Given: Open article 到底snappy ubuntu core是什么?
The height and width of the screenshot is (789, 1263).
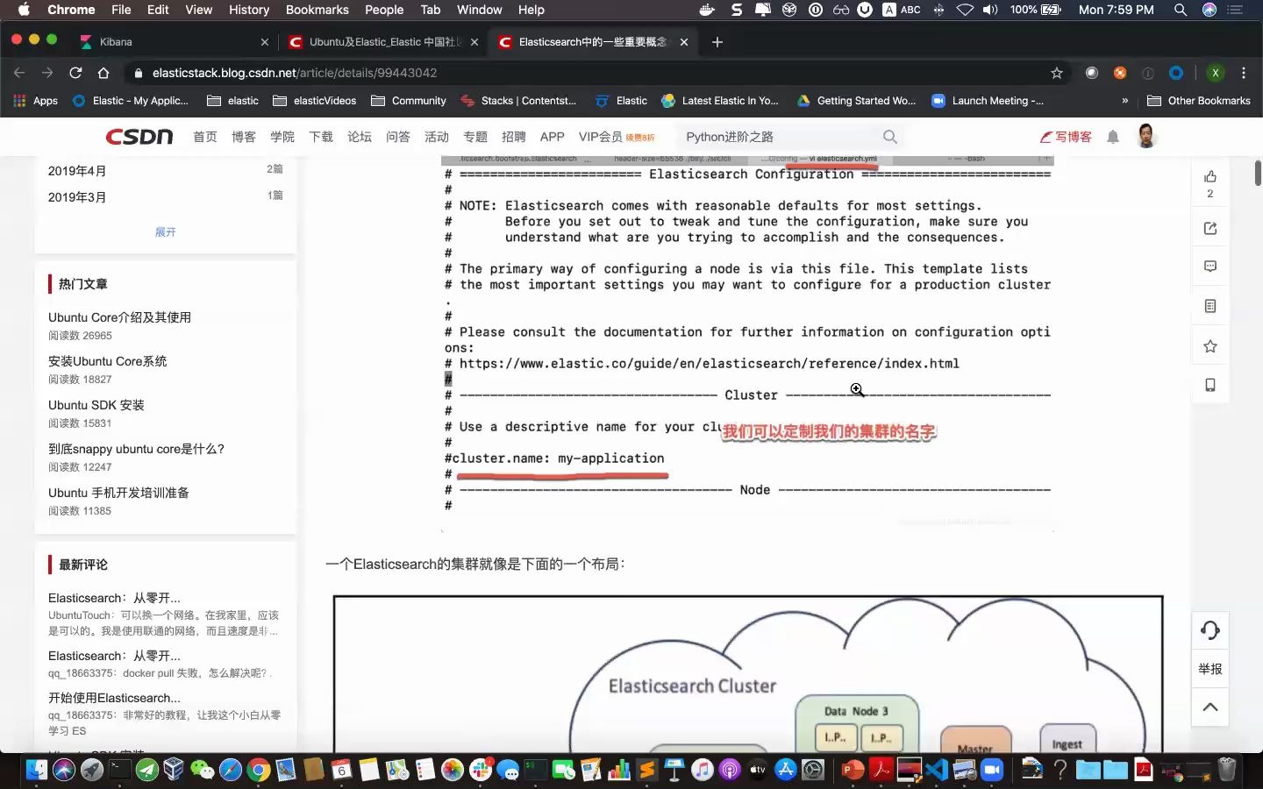Looking at the screenshot, I should coord(136,449).
